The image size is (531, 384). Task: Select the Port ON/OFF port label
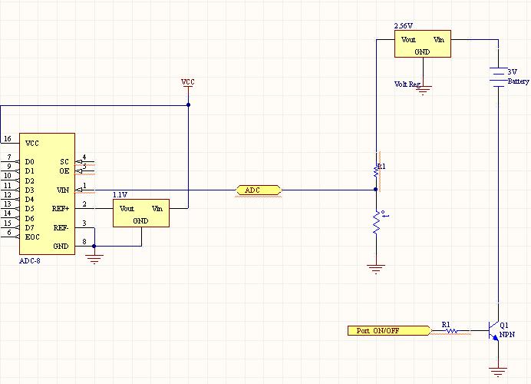click(x=390, y=330)
